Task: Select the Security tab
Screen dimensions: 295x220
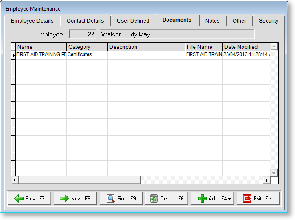Action: pyautogui.click(x=268, y=20)
